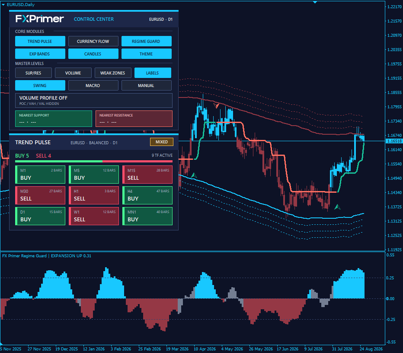This screenshot has height=353, width=403.
Task: Click the EURUSD - D1 header label
Action: coord(160,19)
